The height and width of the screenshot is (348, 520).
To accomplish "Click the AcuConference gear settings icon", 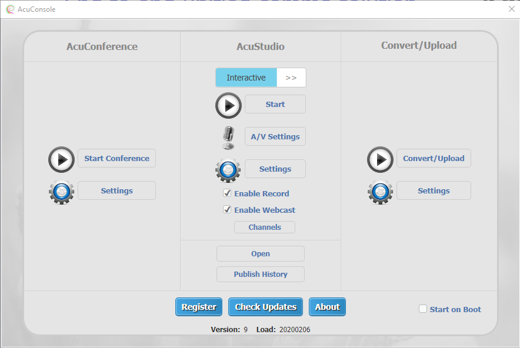I will pos(61,192).
